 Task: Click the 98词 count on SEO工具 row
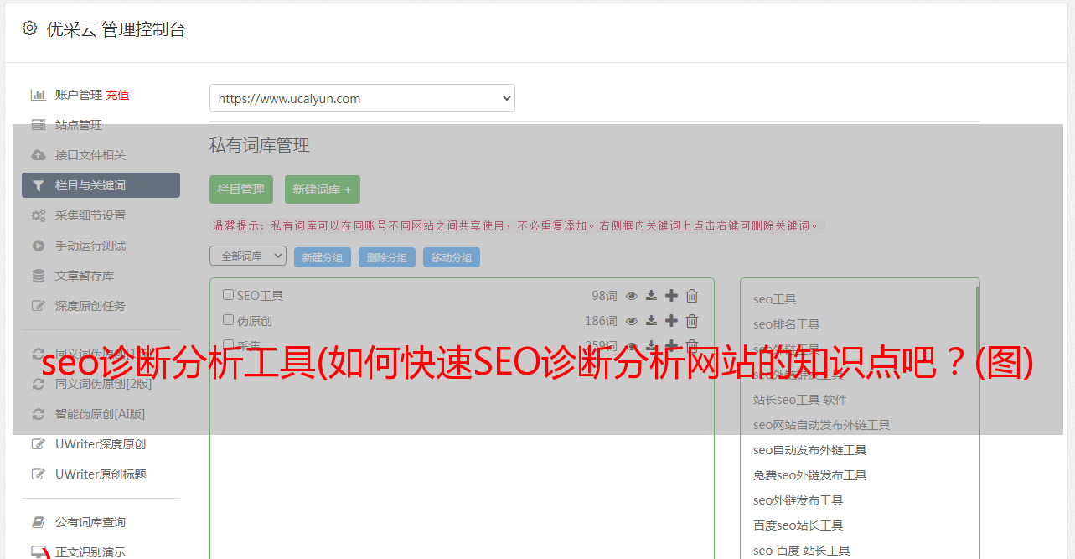(x=604, y=296)
